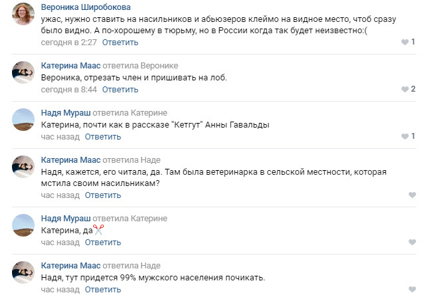Click Ответить next to "сегодня в 8:44"

click(120, 89)
